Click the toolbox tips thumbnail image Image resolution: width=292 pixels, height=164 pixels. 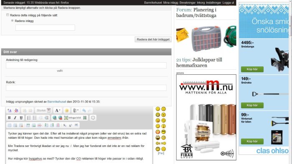[x=206, y=39]
